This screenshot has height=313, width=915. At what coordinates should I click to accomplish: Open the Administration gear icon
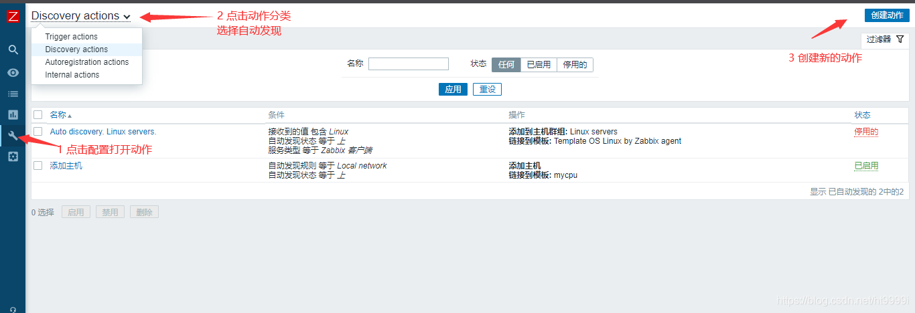(x=13, y=156)
